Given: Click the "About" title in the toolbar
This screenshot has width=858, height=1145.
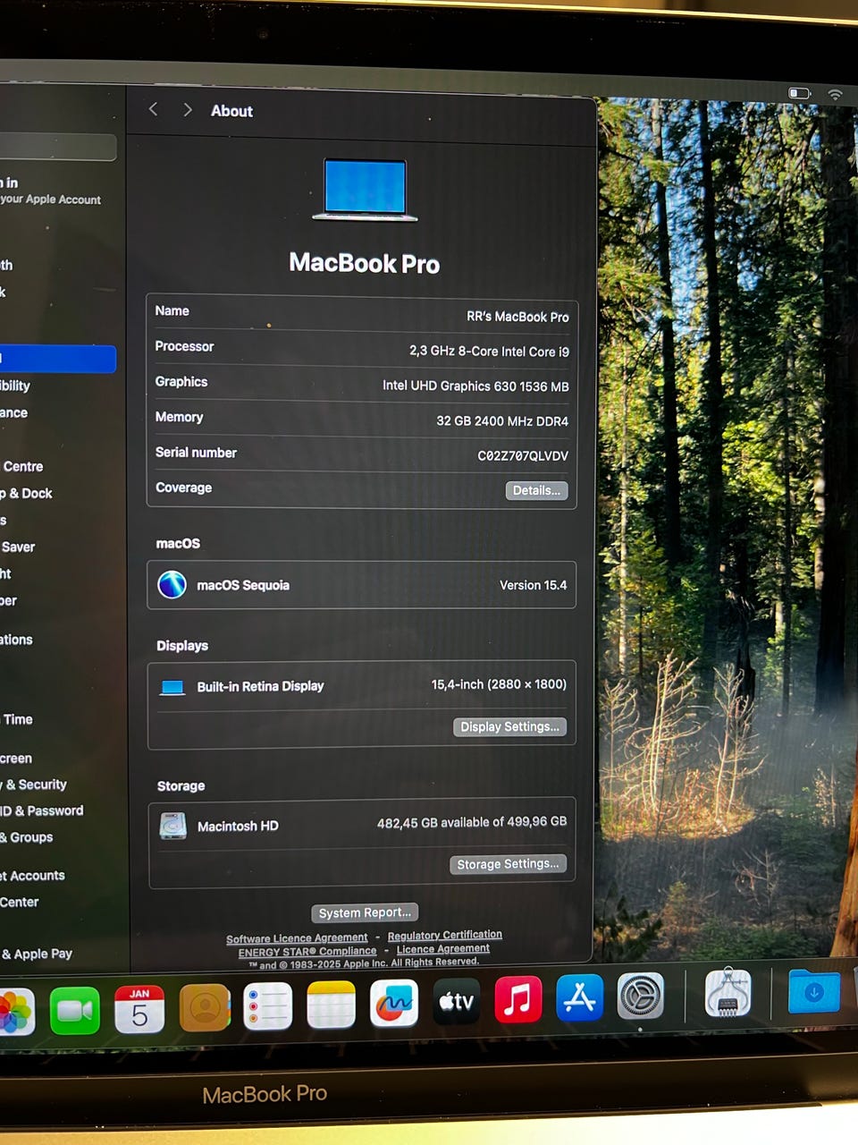Looking at the screenshot, I should [231, 111].
